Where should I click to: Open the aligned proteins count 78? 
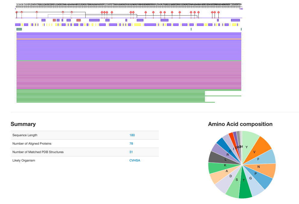coord(131,144)
